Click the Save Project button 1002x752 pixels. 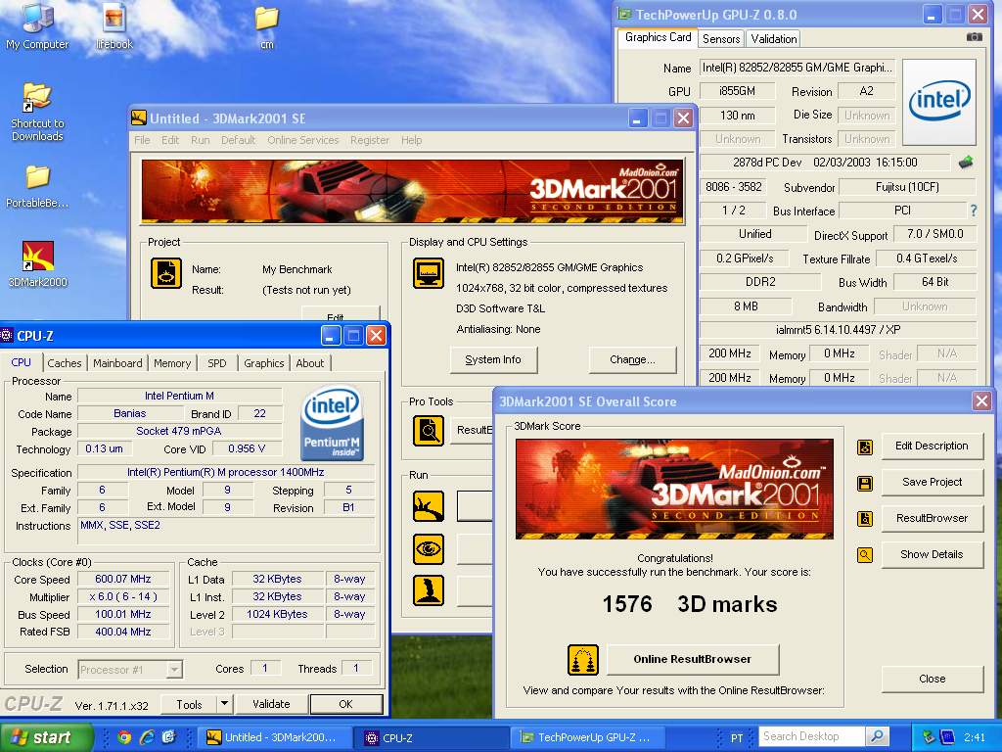[x=932, y=482]
